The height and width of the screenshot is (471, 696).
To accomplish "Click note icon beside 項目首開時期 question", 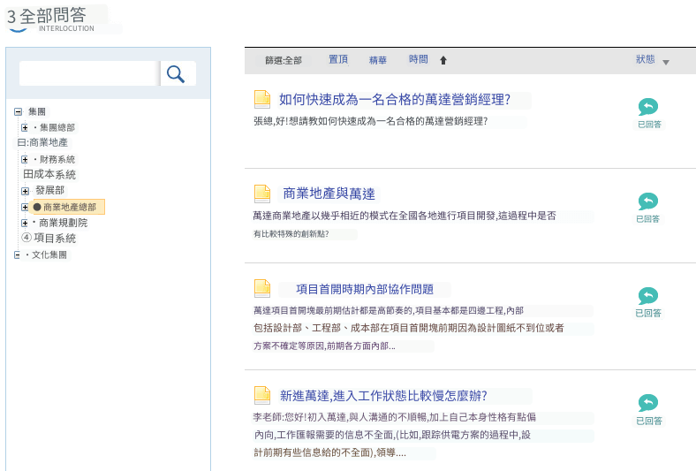I will coord(262,288).
